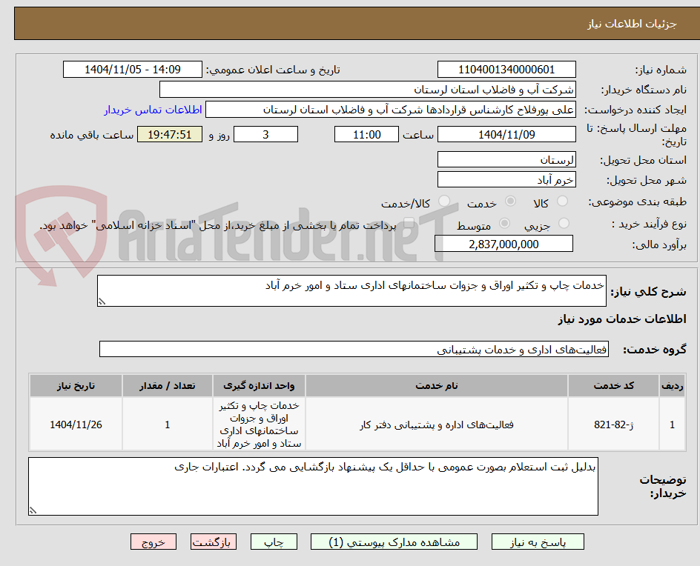This screenshot has height=566, width=700.
Task: Click the need number field 1104001340000601
Action: tap(506, 70)
